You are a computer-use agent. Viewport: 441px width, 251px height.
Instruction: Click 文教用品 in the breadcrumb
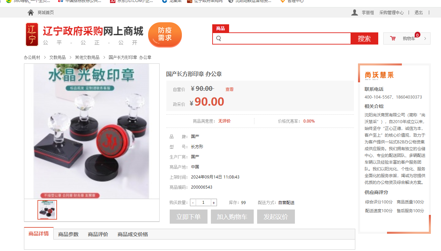click(57, 57)
